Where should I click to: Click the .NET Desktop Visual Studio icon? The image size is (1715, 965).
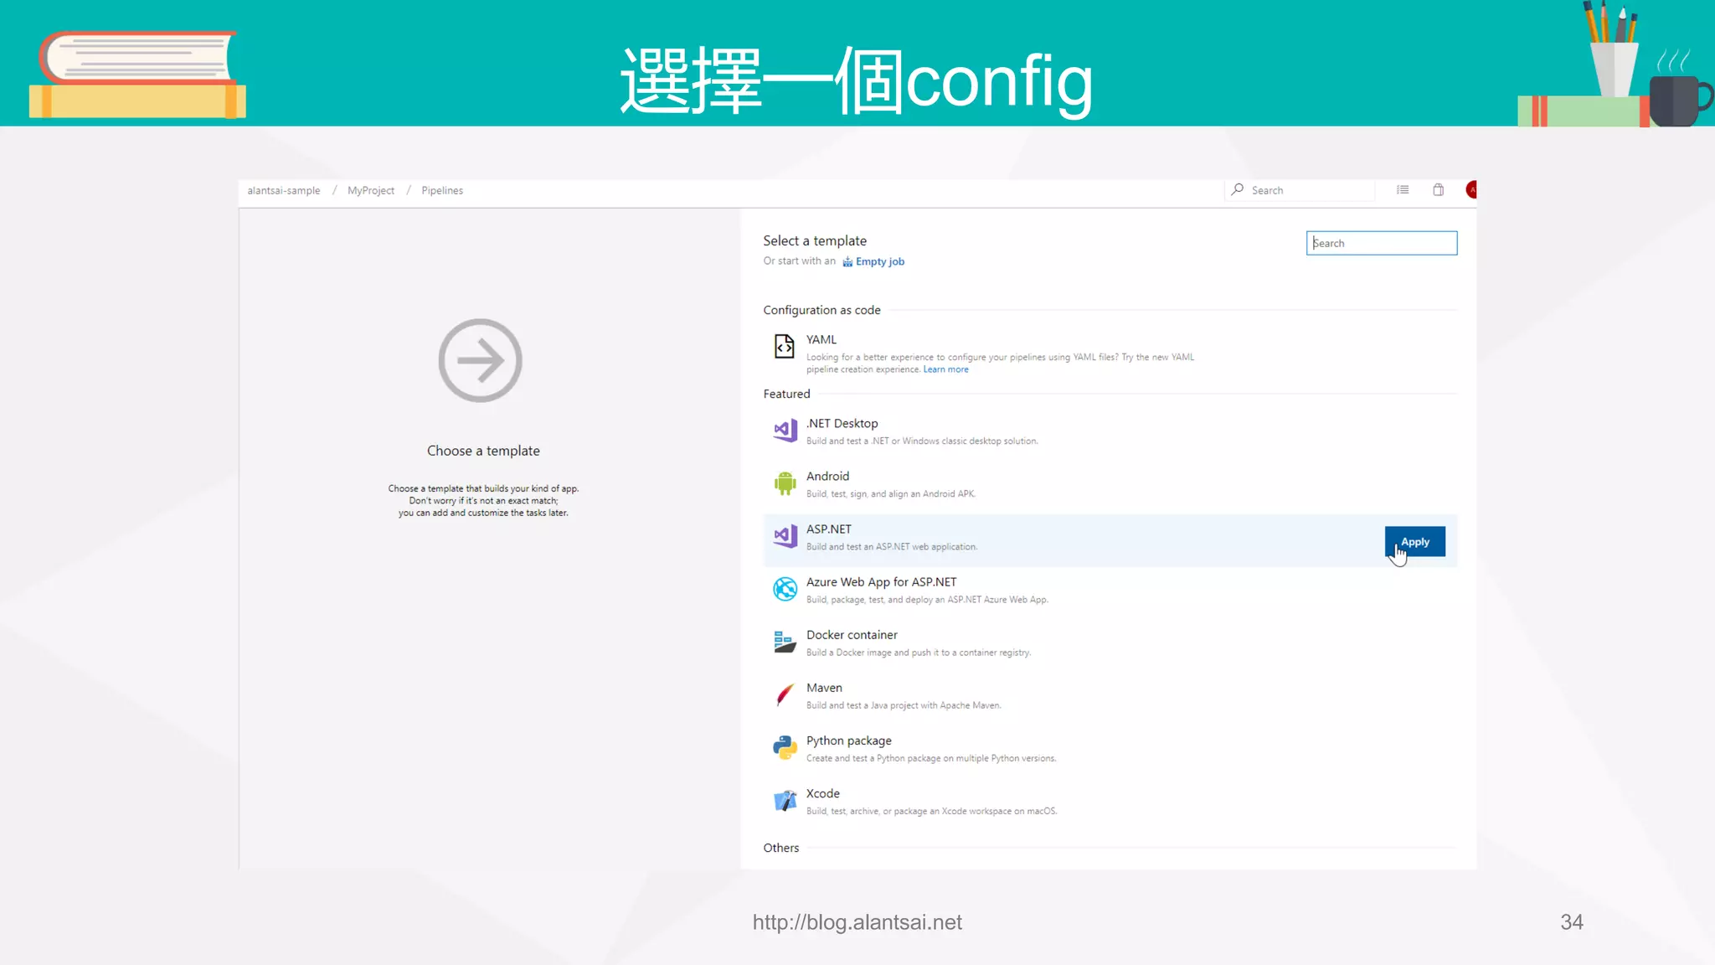coord(785,431)
